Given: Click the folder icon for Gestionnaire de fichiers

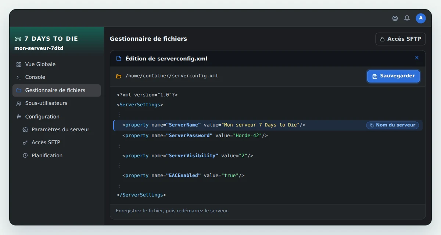Looking at the screenshot, I should (x=19, y=90).
